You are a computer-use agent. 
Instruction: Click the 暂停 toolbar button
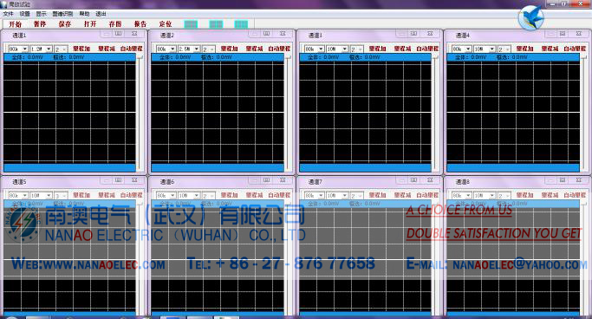40,24
